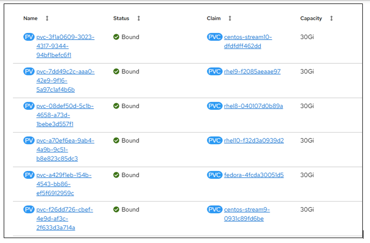Click the green Bound icon in rhel9 row
The height and width of the screenshot is (243, 370).
tap(116, 71)
